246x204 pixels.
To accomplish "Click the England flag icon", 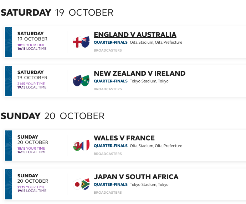I will click(x=77, y=42).
